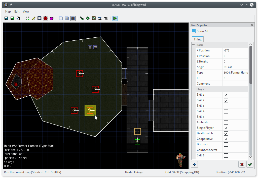Click the pin icon in the title bar
The width and height of the screenshot is (259, 179).
point(11,5)
